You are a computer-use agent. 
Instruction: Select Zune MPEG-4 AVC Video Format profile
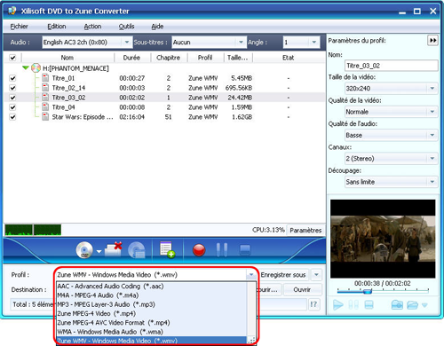pyautogui.click(x=152, y=323)
